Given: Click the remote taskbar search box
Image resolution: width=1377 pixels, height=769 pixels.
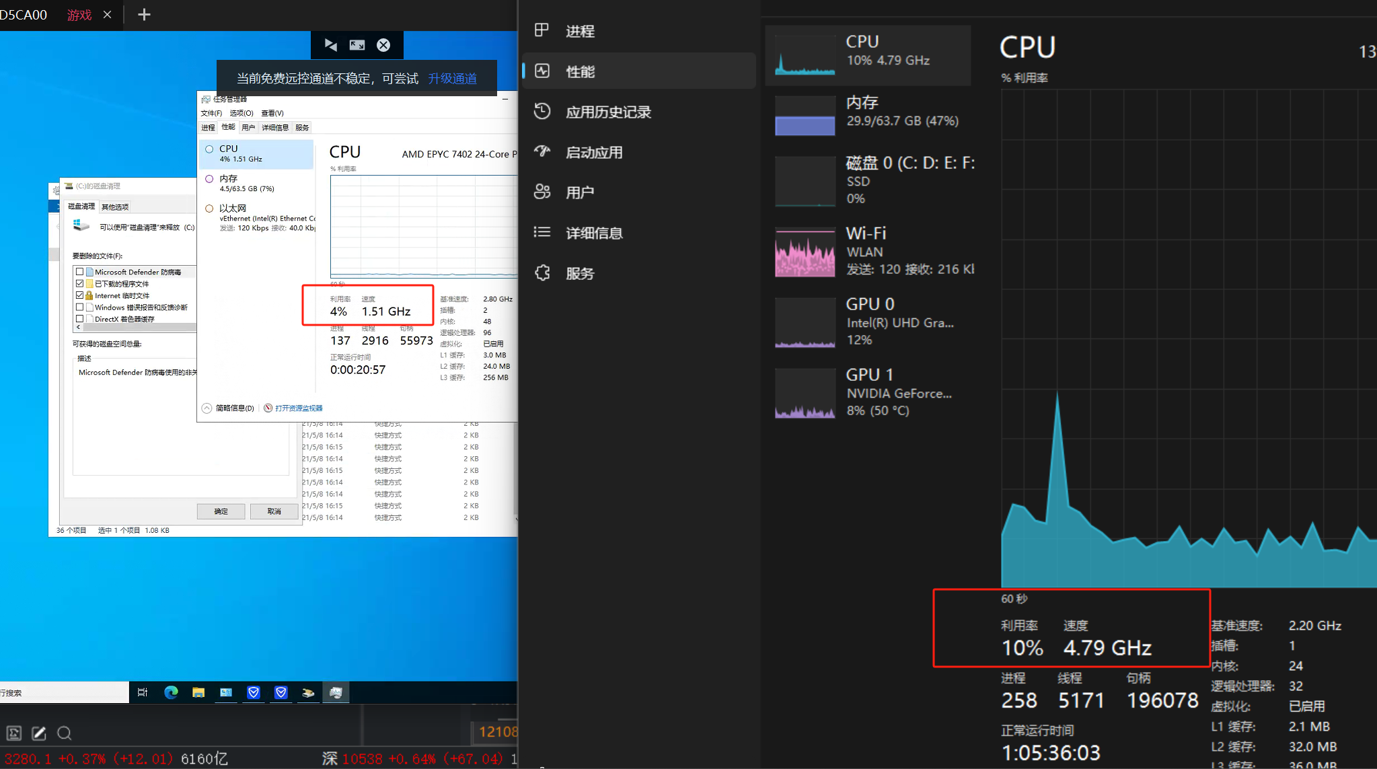Looking at the screenshot, I should point(65,692).
